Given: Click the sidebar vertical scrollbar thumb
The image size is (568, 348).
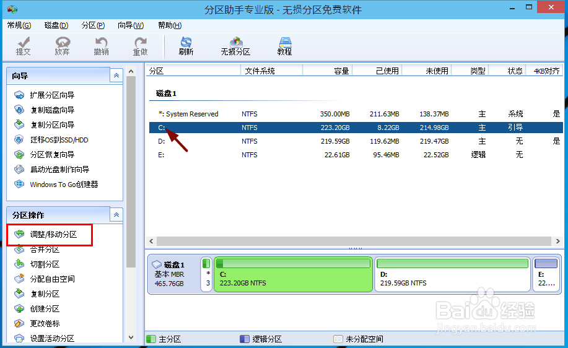Looking at the screenshot, I should pos(131,172).
